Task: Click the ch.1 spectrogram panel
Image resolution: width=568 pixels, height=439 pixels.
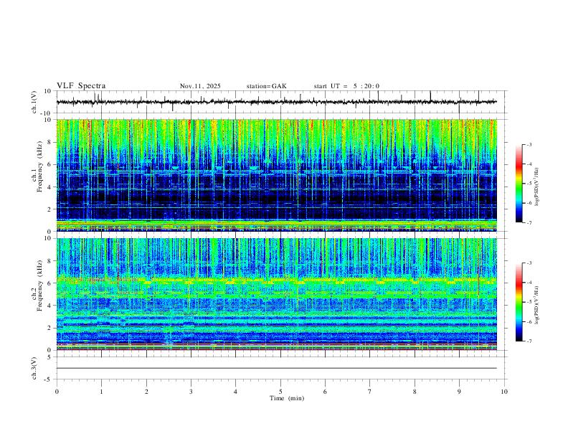Action: tap(277, 175)
